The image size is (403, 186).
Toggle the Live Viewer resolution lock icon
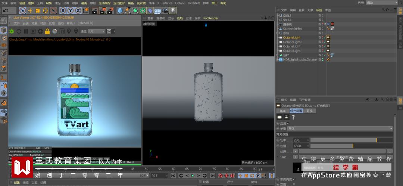click(x=47, y=31)
